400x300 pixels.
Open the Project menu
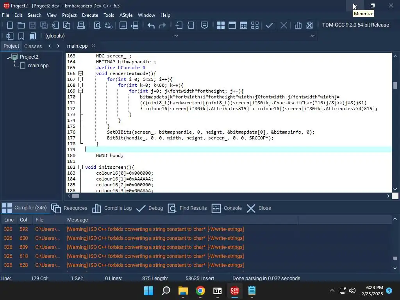(69, 15)
